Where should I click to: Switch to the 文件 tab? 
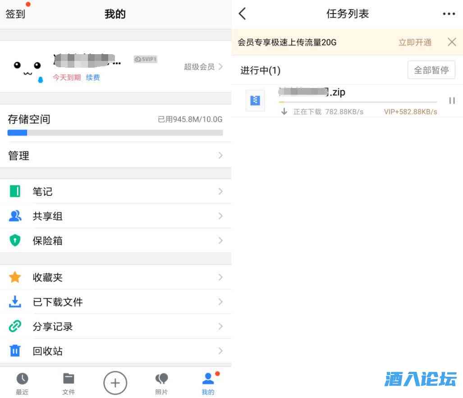click(69, 384)
